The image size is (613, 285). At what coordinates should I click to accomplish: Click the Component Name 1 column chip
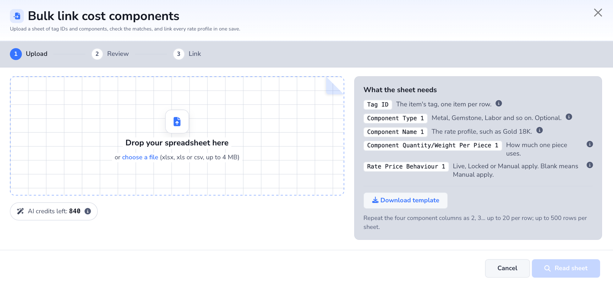[x=395, y=132]
